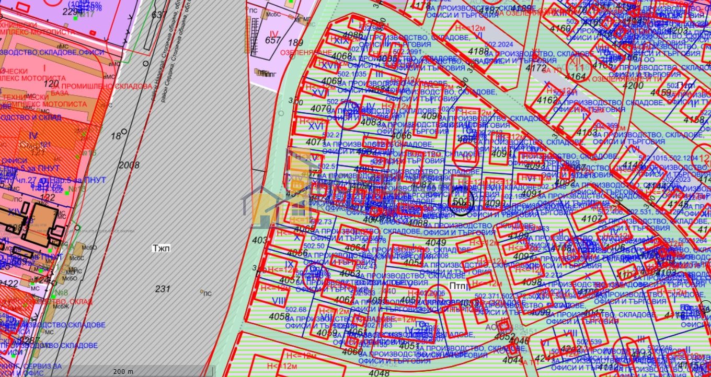Screen dimensions: 711x377
Task: Select the Птп zone label
Action: (459, 286)
